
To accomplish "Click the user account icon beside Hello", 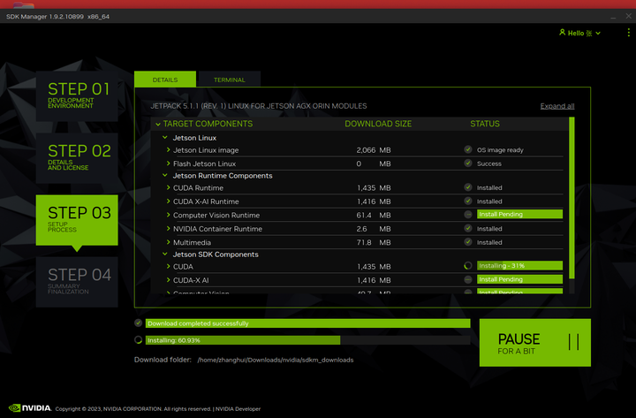I will point(562,32).
